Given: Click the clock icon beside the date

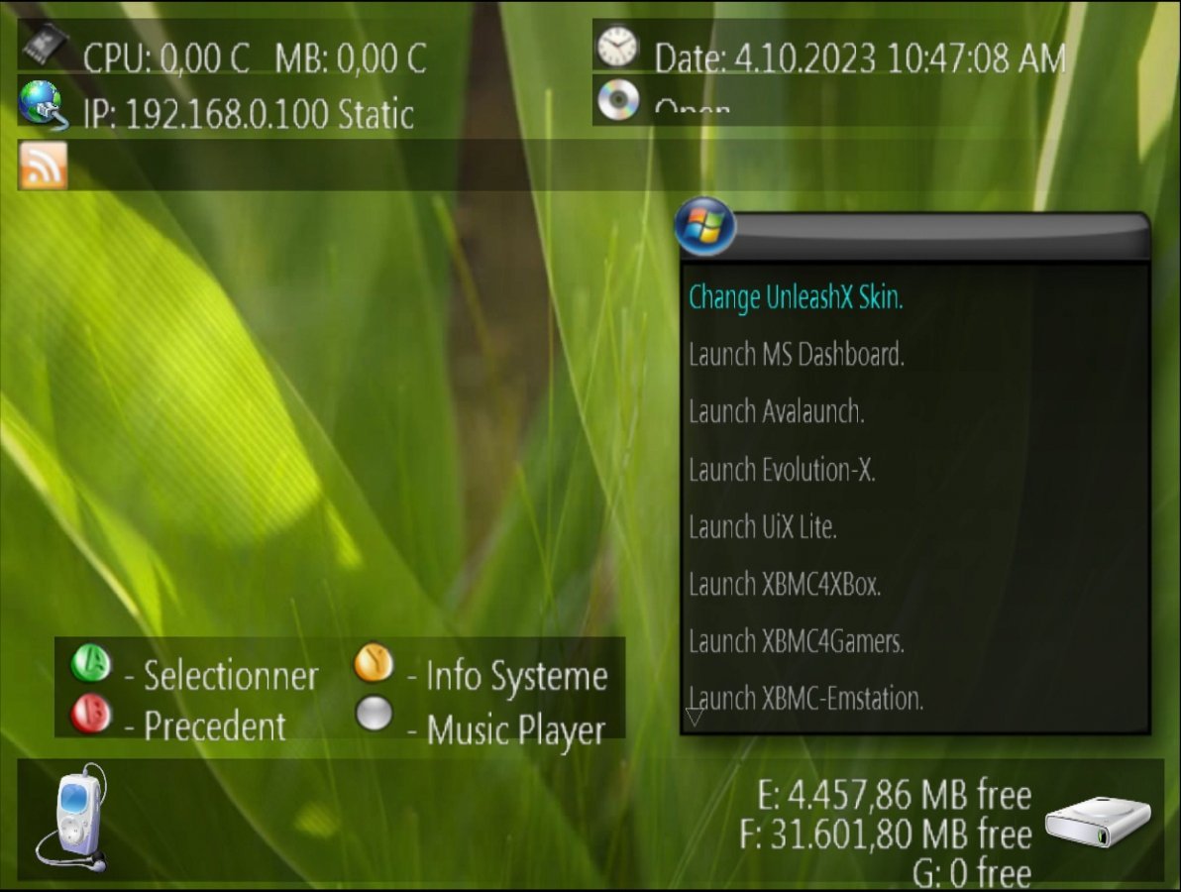Looking at the screenshot, I should point(618,46).
